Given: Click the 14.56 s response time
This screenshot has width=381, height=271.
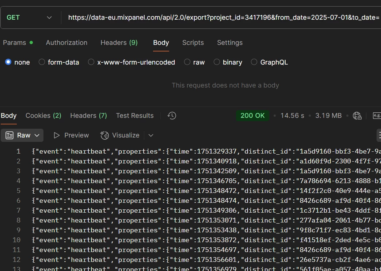Looking at the screenshot, I should point(292,116).
